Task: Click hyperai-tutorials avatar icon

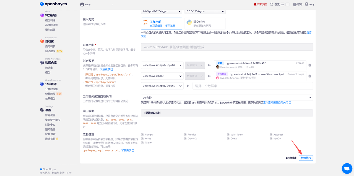Action: [x=218, y=78]
